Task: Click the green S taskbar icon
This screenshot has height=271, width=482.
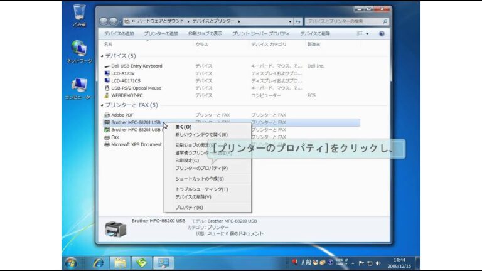Action: [142, 263]
